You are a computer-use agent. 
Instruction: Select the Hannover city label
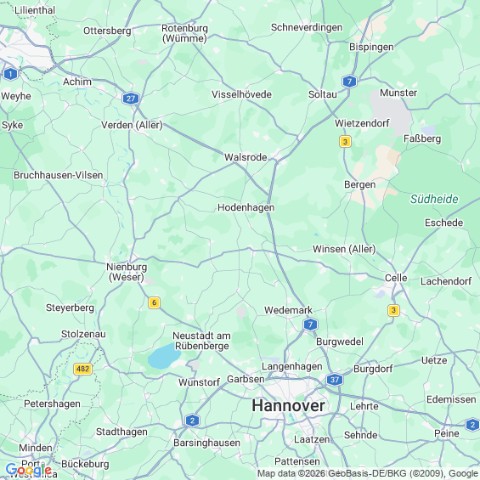point(288,406)
